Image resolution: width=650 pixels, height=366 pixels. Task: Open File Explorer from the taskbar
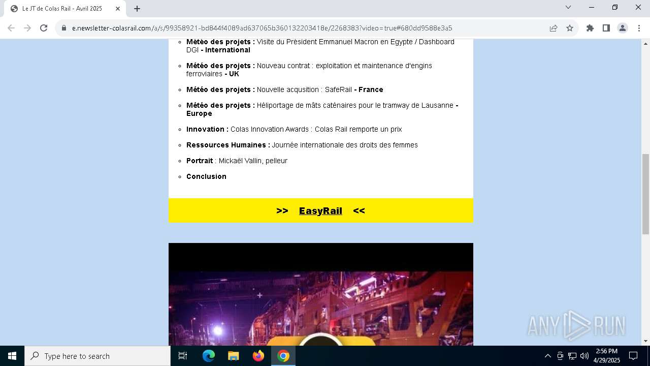(234, 356)
